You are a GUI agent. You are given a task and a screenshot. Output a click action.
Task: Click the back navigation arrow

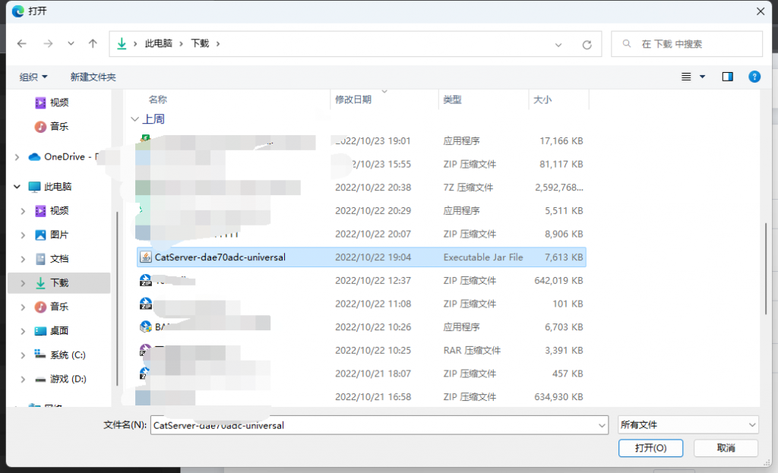[x=22, y=43]
